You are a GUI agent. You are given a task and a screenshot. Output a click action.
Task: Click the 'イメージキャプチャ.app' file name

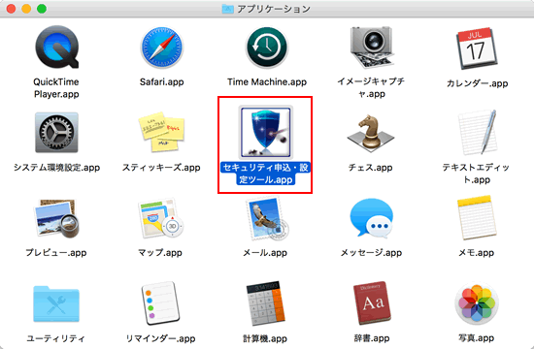pos(371,88)
